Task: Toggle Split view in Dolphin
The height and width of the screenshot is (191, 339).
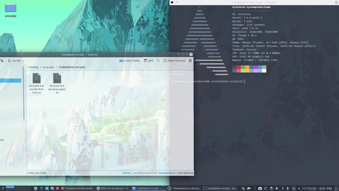Action: click(149, 60)
